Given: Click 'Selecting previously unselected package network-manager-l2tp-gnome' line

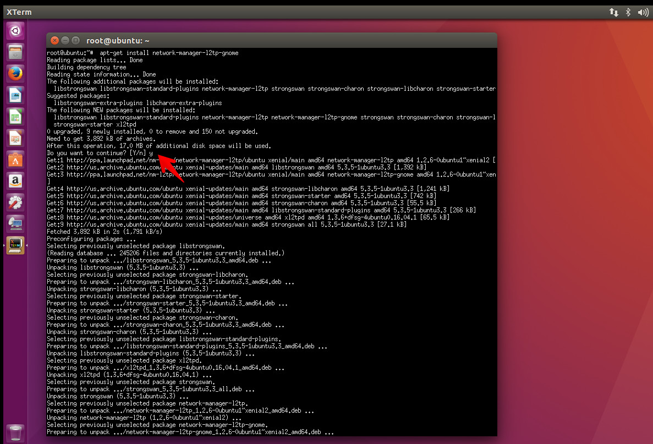Looking at the screenshot, I should point(157,425).
